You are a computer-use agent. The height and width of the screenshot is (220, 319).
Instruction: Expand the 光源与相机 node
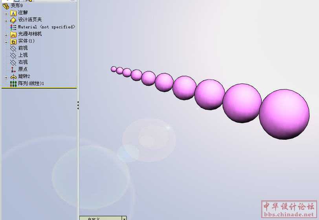point(6,35)
